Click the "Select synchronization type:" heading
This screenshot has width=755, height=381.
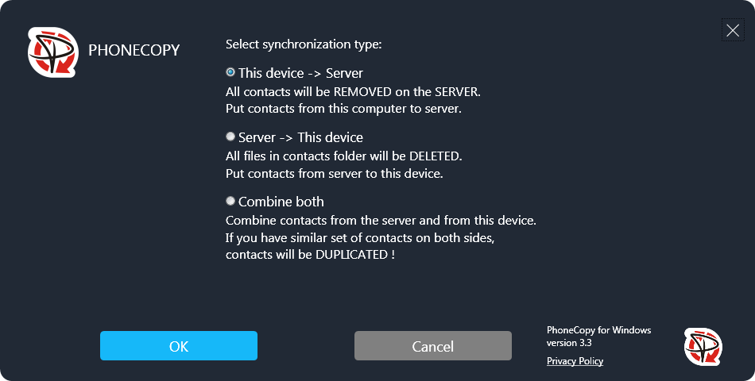[x=304, y=44]
